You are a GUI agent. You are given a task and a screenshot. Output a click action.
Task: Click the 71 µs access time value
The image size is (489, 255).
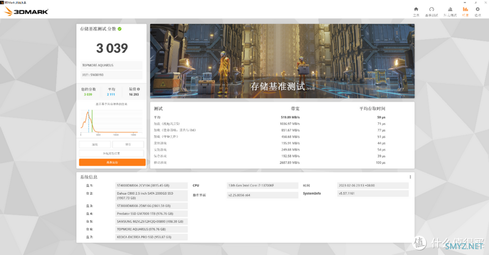[381, 124]
